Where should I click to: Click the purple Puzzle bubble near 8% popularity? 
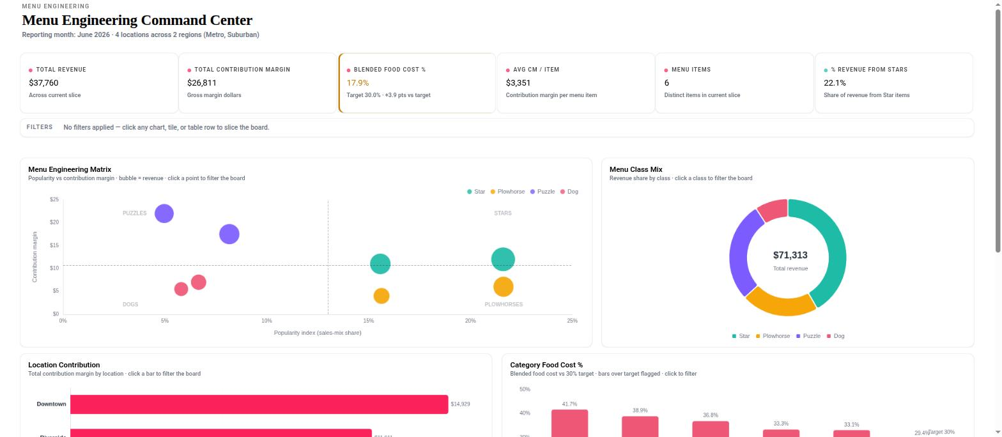[x=229, y=234]
